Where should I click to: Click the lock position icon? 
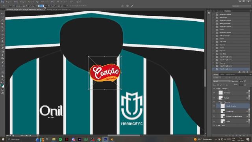tap(224, 85)
